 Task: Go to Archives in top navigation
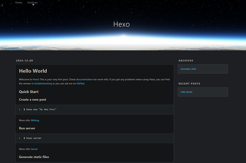(x=32, y=2)
